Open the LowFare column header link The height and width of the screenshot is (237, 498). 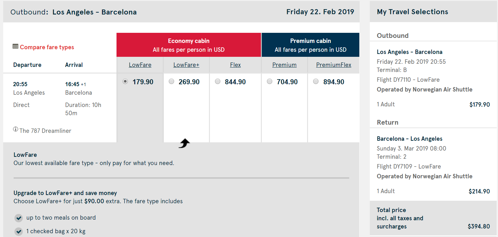140,65
